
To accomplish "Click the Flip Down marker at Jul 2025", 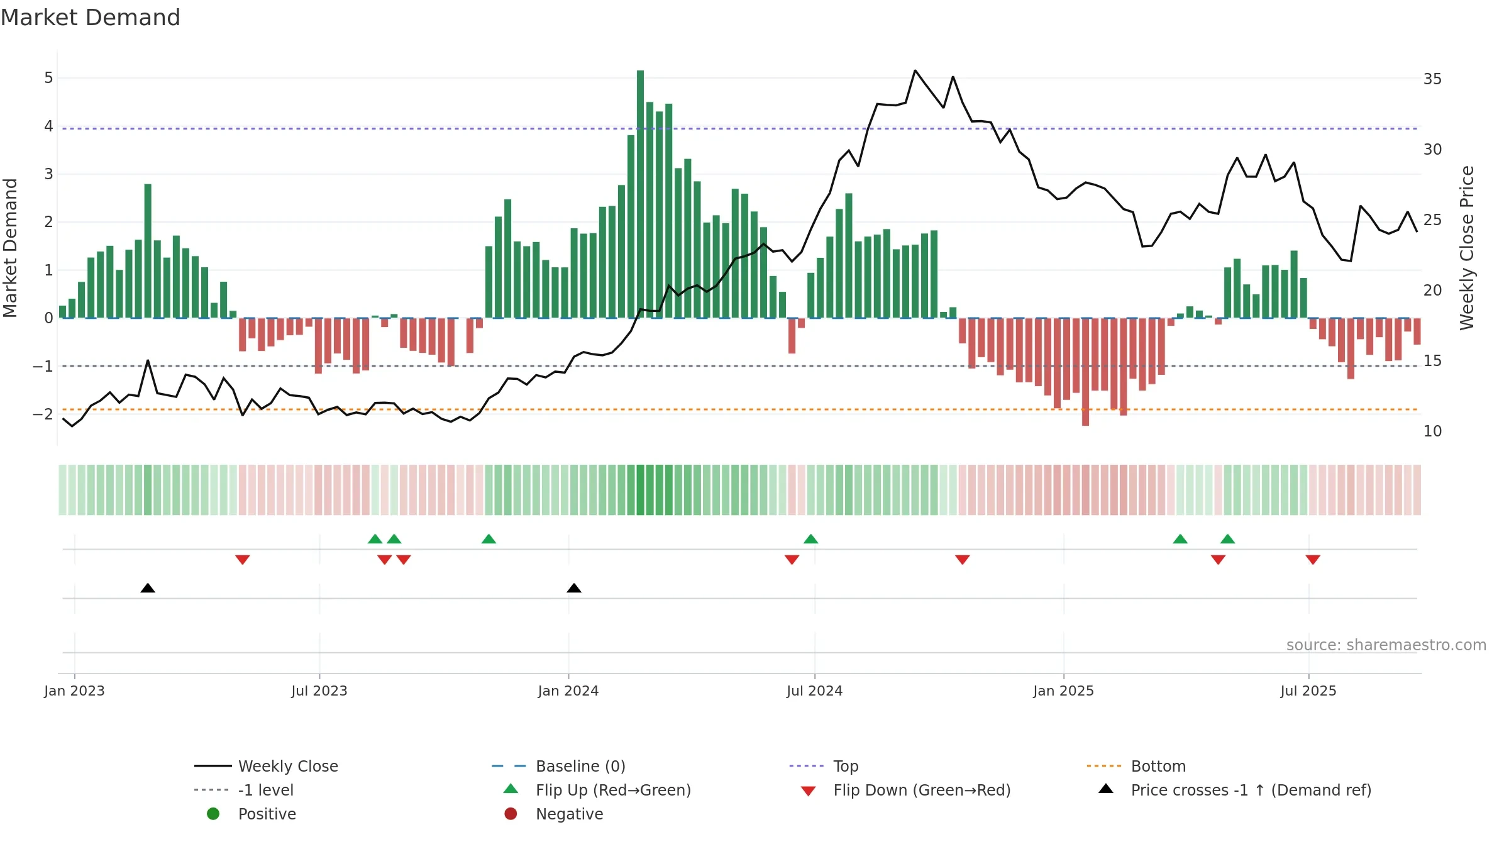I will 1313,560.
